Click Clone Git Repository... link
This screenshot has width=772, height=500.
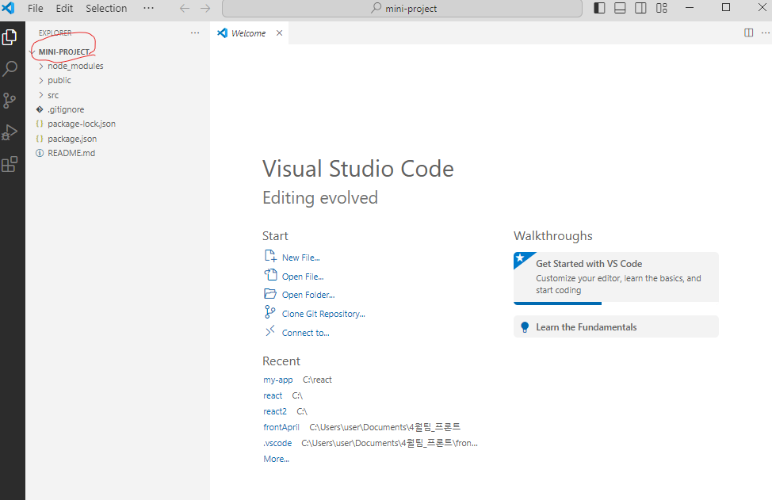click(x=323, y=314)
